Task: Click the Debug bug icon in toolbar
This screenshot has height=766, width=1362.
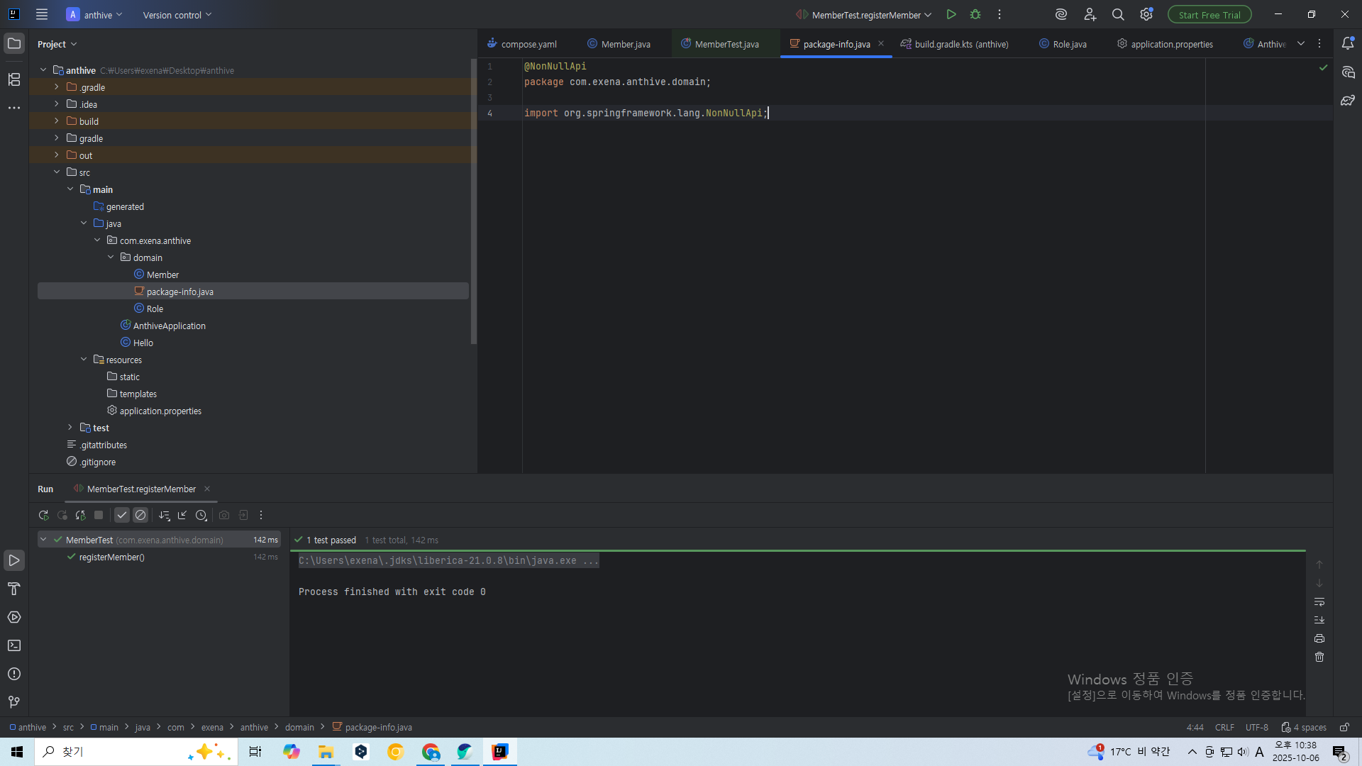Action: pyautogui.click(x=975, y=15)
